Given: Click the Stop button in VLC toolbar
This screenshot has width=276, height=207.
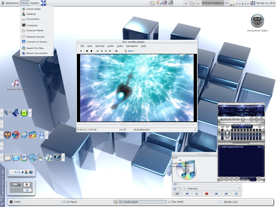Looking at the screenshot, I should [91, 51].
